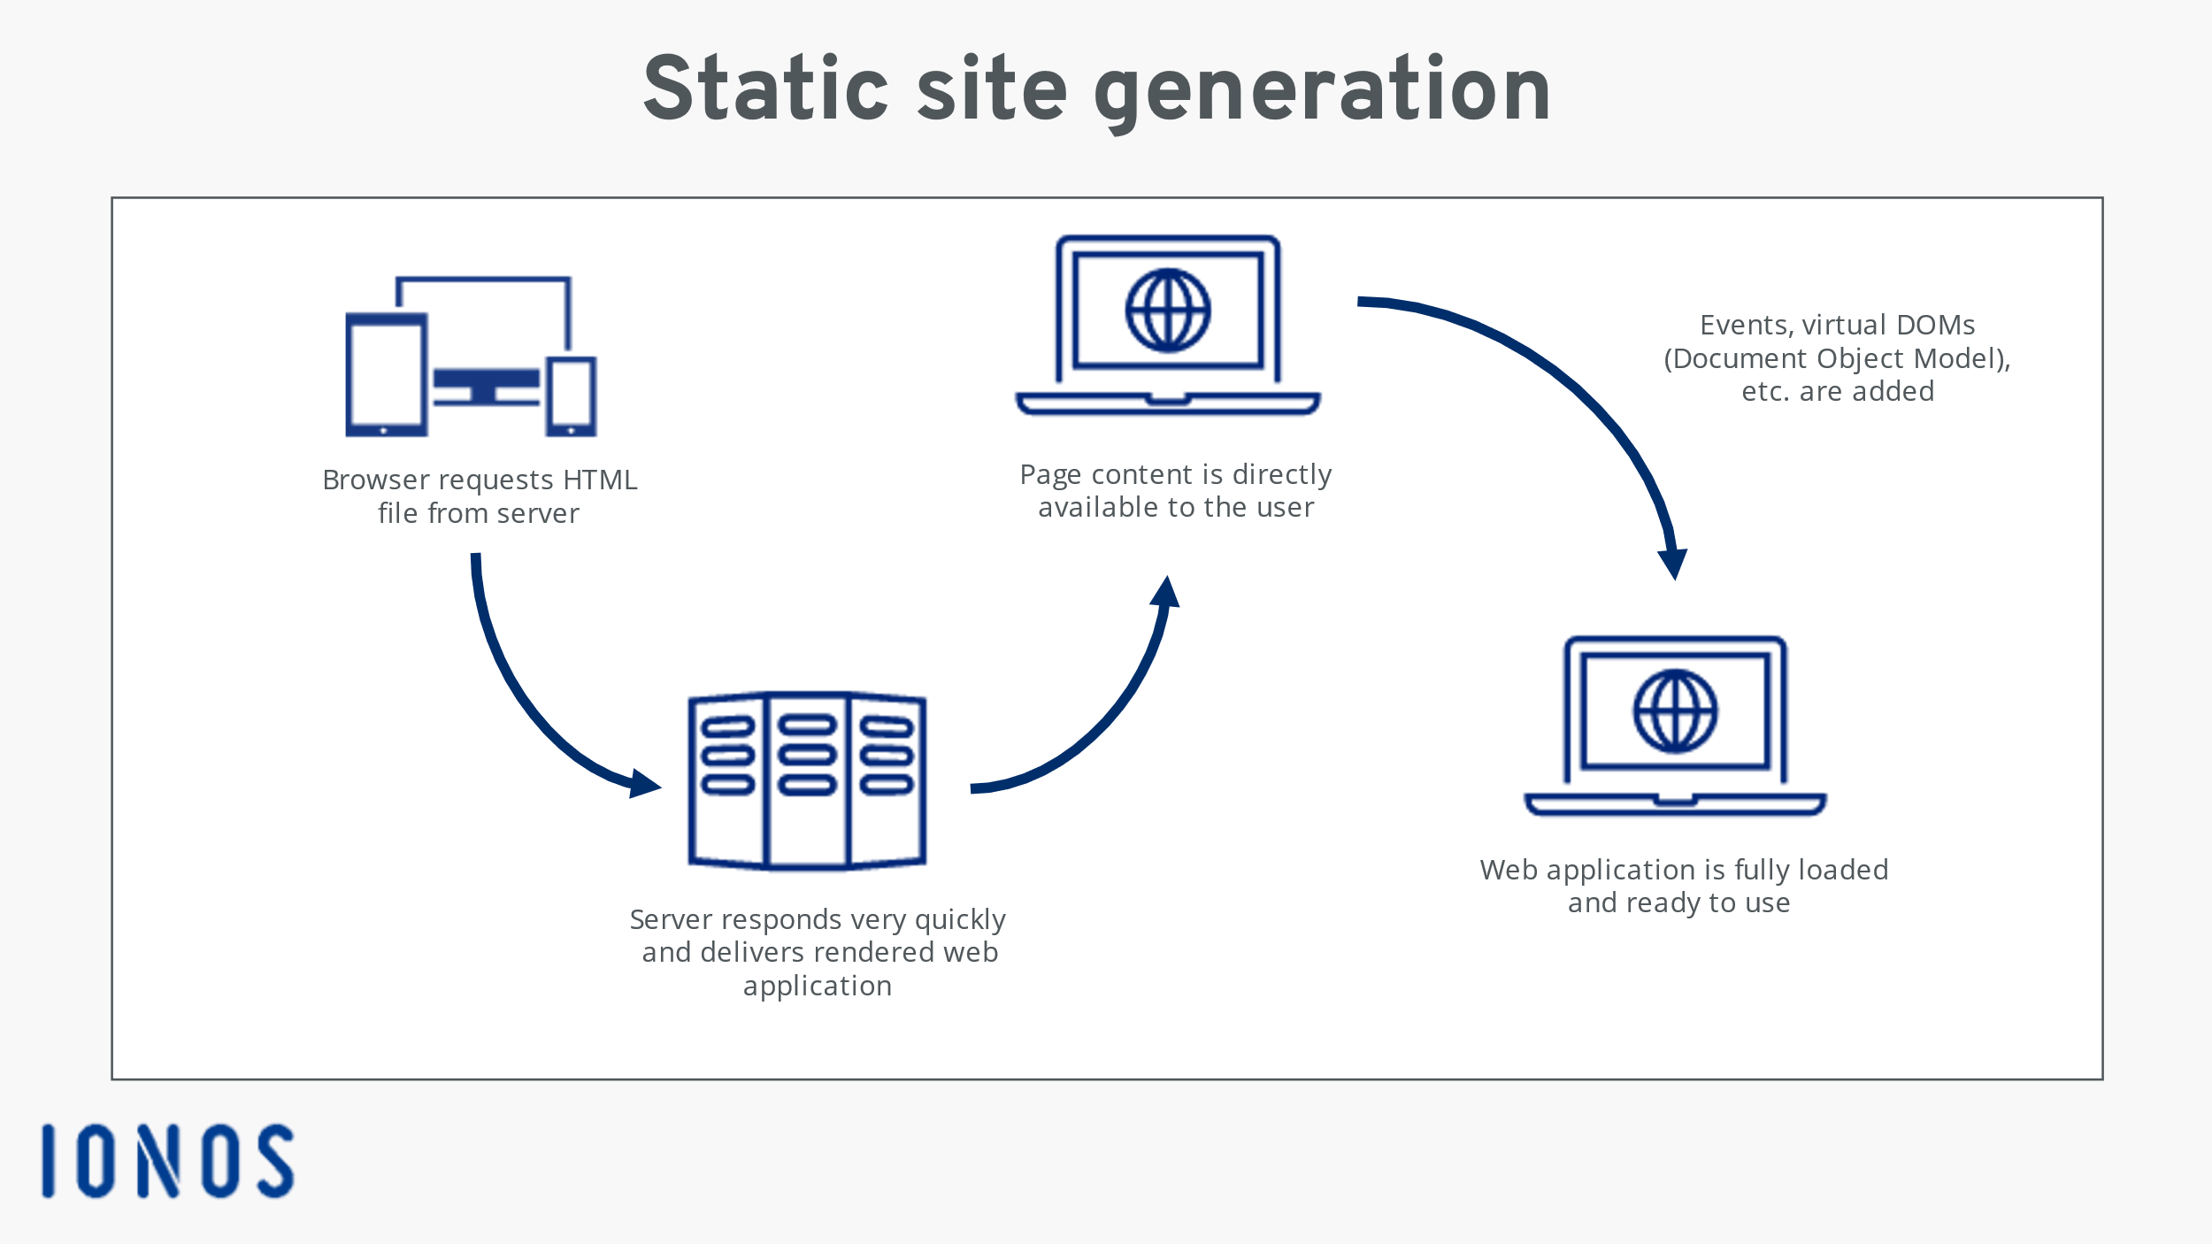Click the multi-device browser icon
The image size is (2212, 1244).
coord(472,357)
